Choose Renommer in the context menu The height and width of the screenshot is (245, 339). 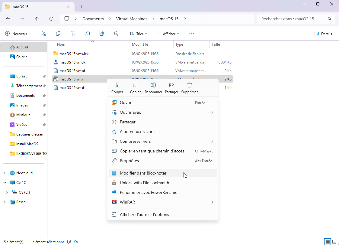pyautogui.click(x=154, y=88)
